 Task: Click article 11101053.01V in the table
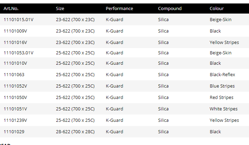(18, 53)
